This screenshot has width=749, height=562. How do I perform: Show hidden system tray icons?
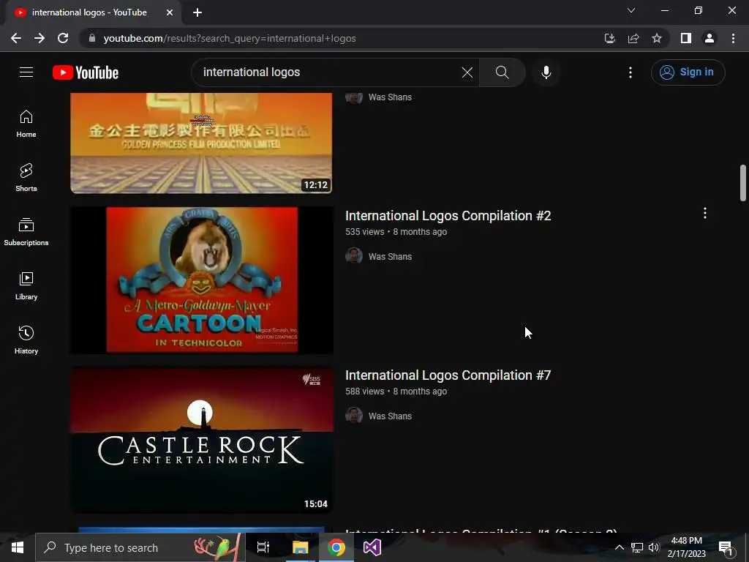(619, 547)
